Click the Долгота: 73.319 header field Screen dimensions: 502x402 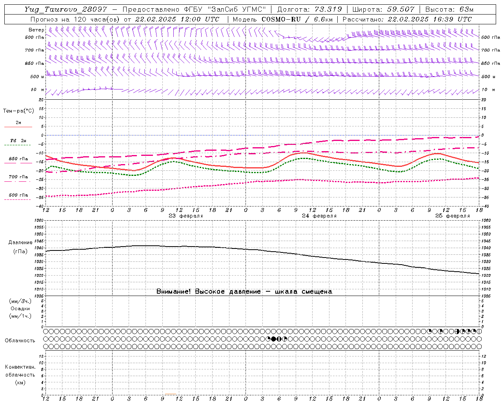pos(309,9)
